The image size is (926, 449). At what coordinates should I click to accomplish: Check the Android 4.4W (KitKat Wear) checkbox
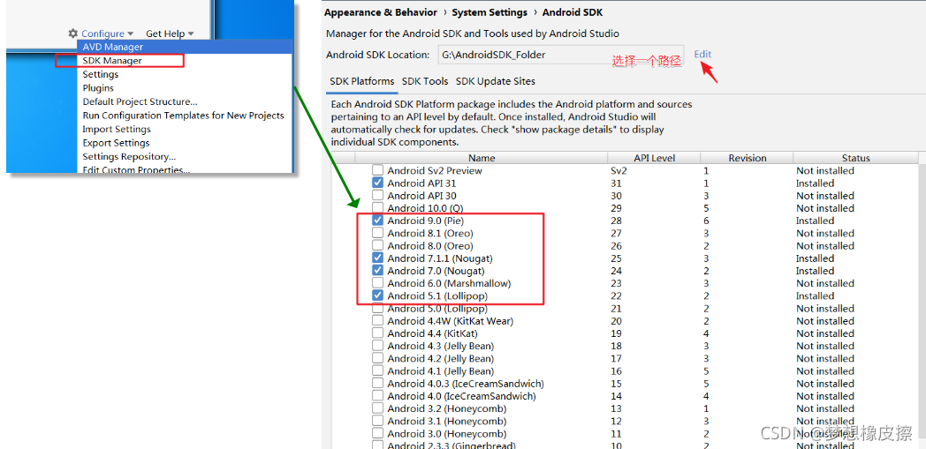click(x=378, y=321)
